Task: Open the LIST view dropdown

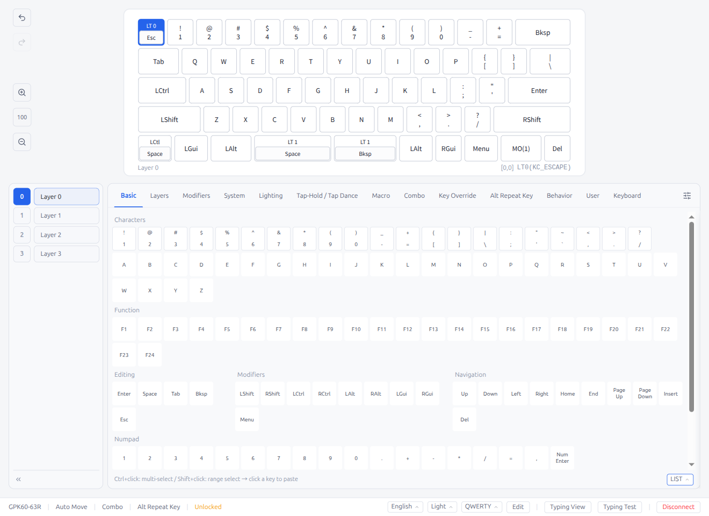Action: tap(680, 479)
